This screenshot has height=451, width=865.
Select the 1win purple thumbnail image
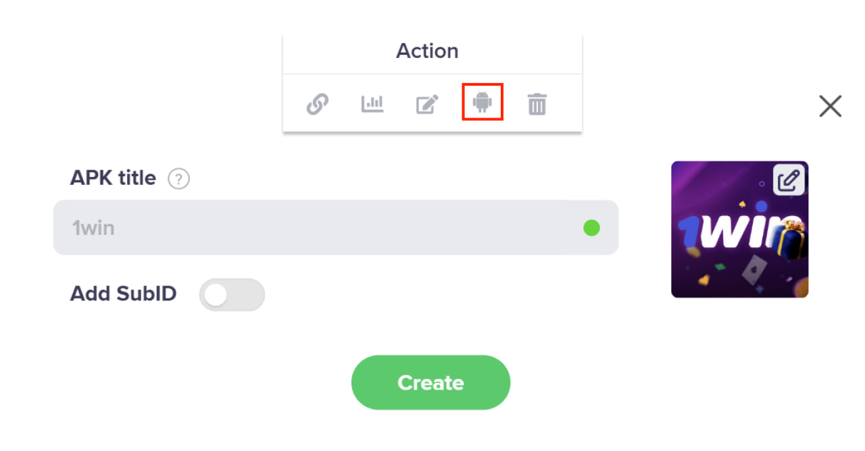click(739, 230)
